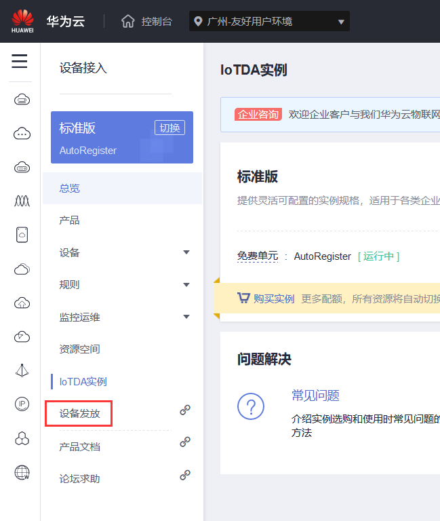Viewport: 440px width, 521px height.
Task: Click the 购买实例 link
Action: 274,298
